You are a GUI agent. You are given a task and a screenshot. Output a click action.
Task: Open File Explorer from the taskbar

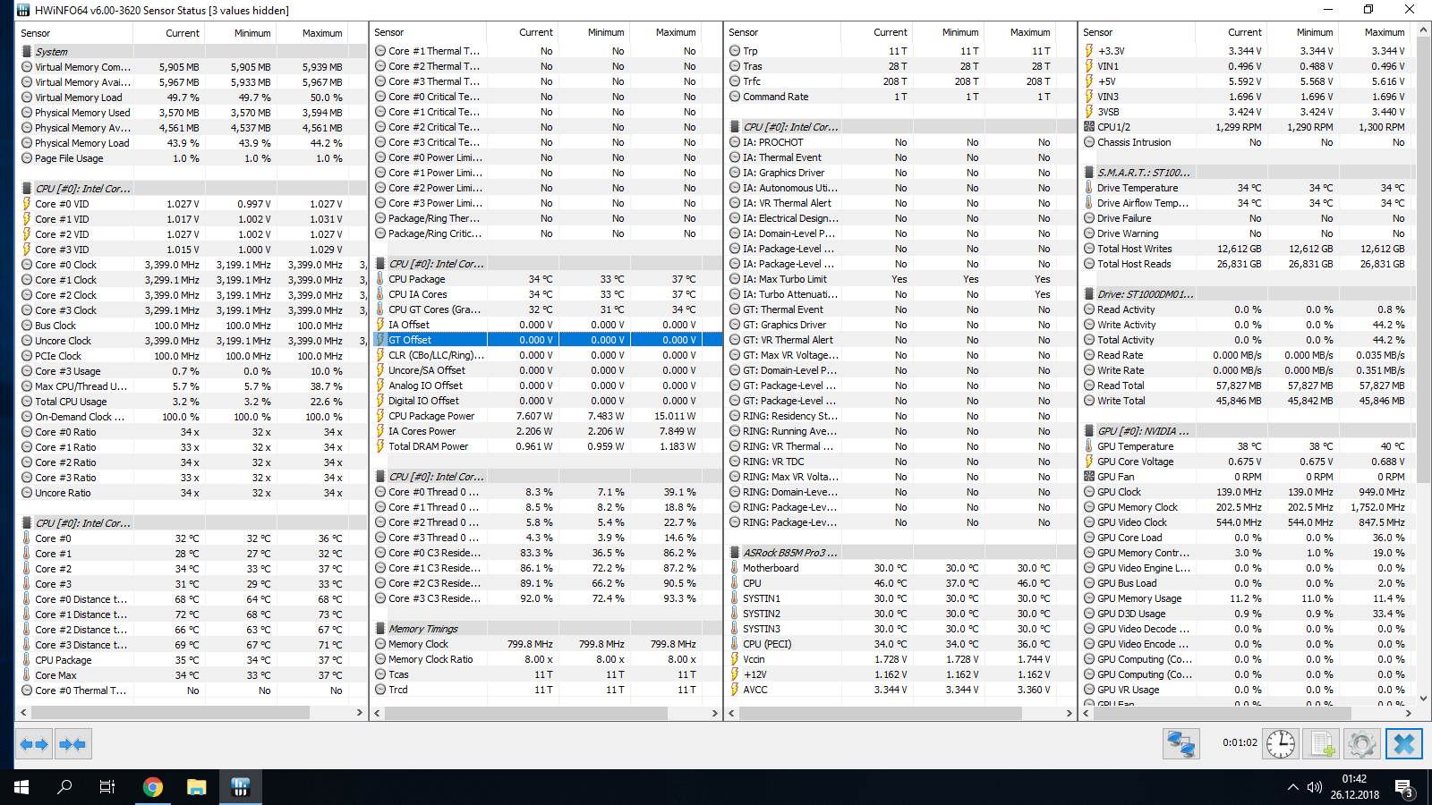tap(197, 787)
